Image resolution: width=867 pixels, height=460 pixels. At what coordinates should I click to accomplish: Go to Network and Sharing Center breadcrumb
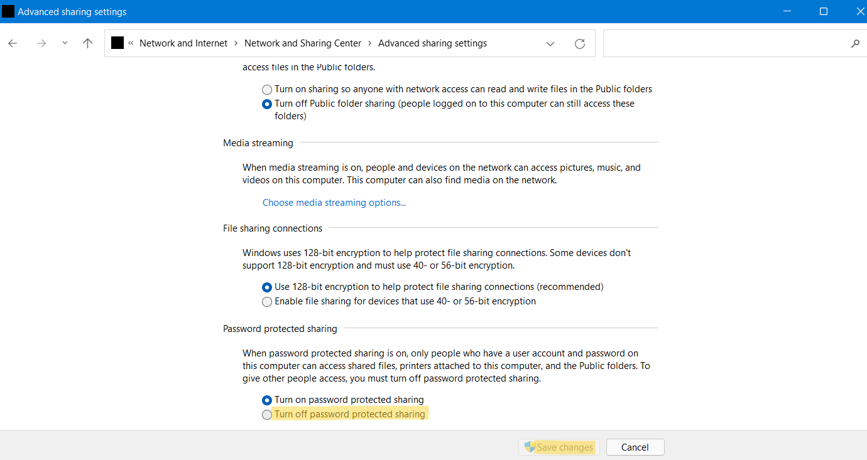click(303, 43)
